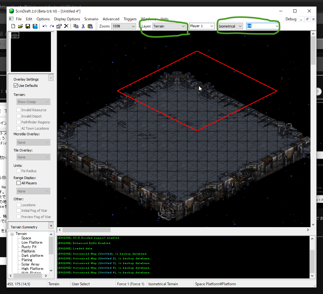Click the Save As toolbar icon
The width and height of the screenshot is (323, 294).
point(35,26)
